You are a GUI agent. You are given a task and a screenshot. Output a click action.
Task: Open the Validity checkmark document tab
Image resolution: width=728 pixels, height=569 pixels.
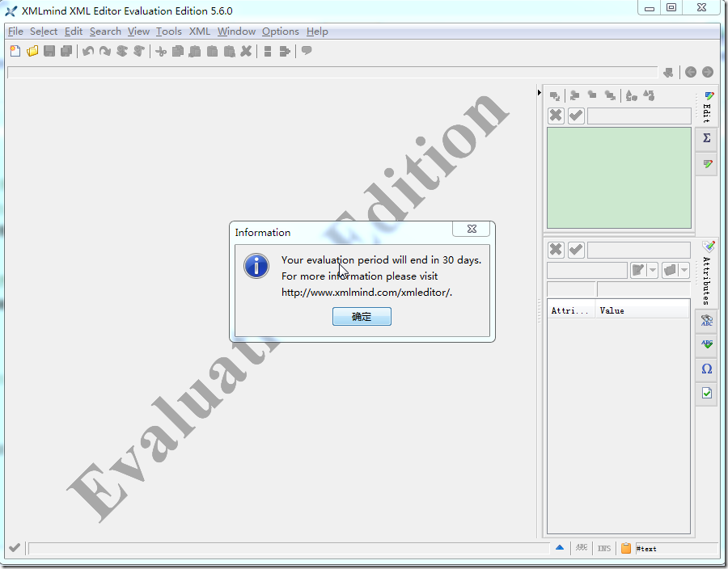point(707,394)
